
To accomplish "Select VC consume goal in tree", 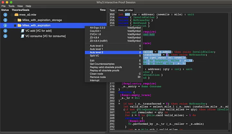I will [x=45, y=36].
